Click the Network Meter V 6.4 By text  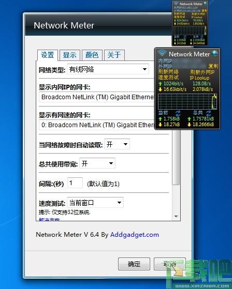tap(72, 235)
